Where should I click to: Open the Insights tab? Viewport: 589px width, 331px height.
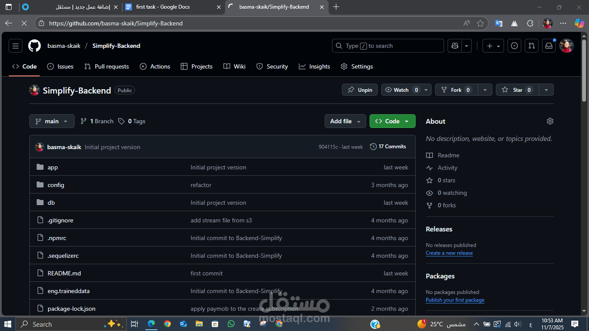tap(314, 66)
